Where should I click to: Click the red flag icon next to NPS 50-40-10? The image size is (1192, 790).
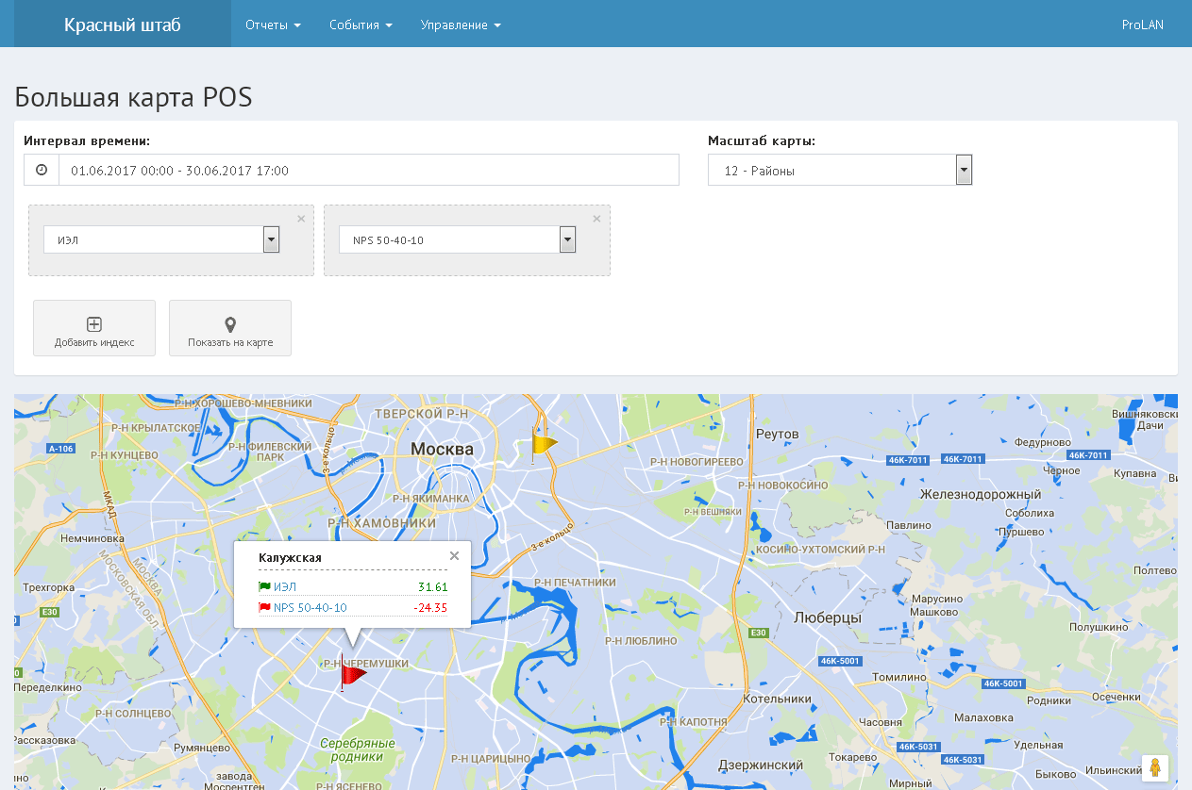click(x=265, y=607)
